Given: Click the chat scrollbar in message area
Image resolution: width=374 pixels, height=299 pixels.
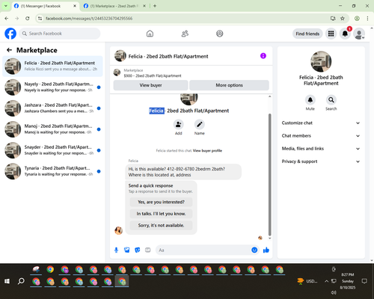Looking at the screenshot, I should tap(269, 174).
